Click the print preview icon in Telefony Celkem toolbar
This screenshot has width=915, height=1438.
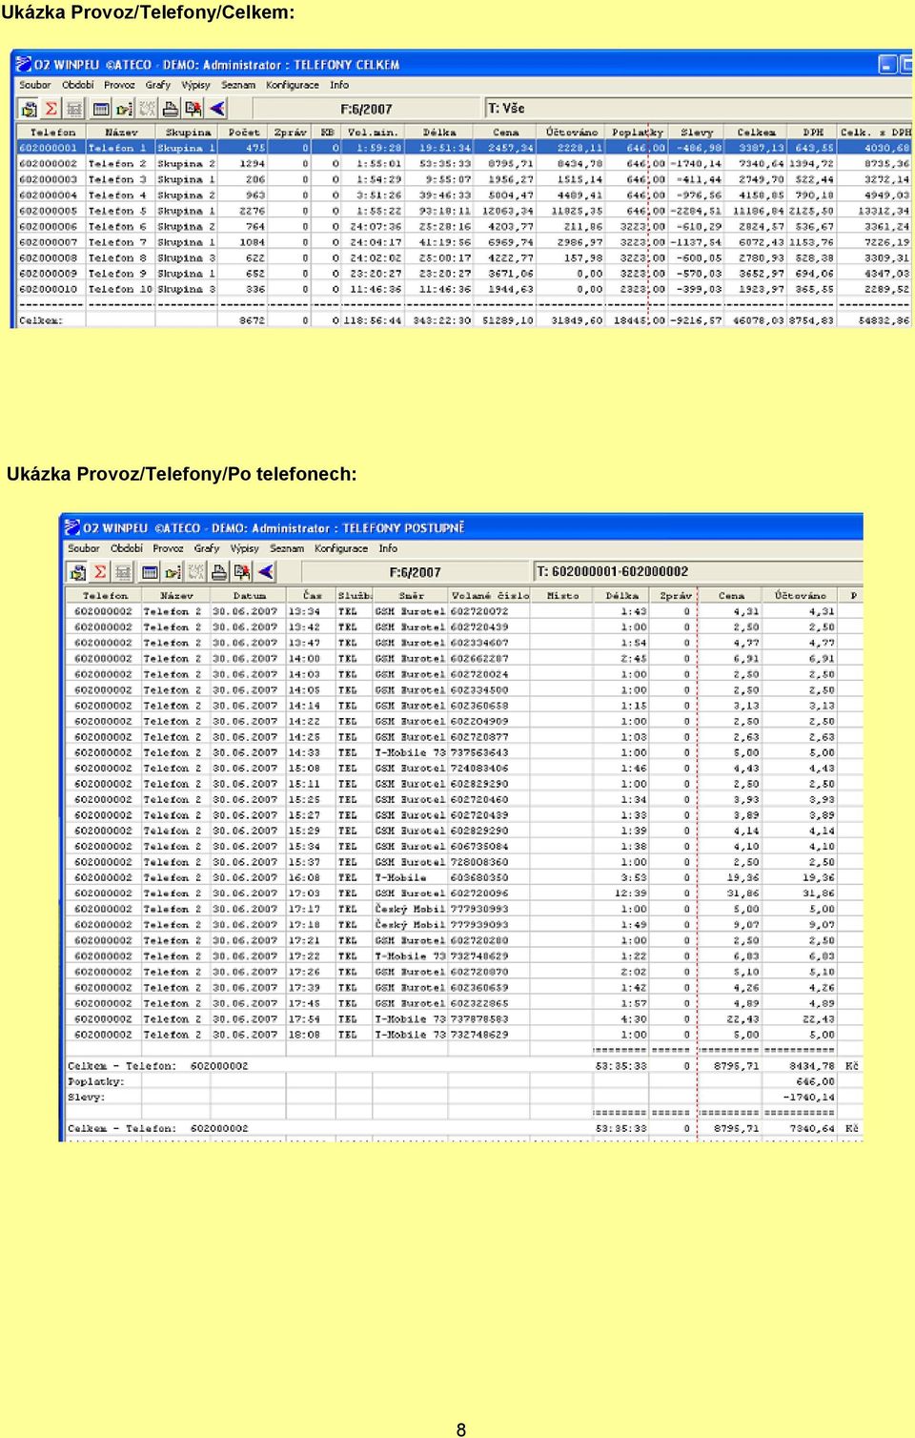point(193,109)
